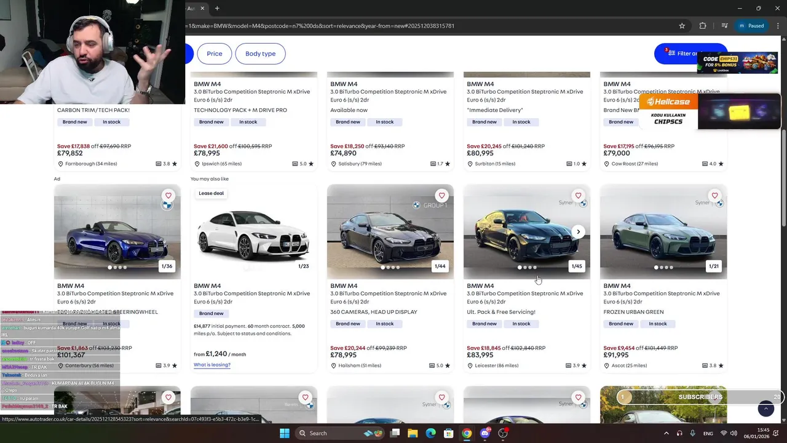Image resolution: width=787 pixels, height=443 pixels.
Task: Open Chrome extensions puzzle icon
Action: [703, 26]
